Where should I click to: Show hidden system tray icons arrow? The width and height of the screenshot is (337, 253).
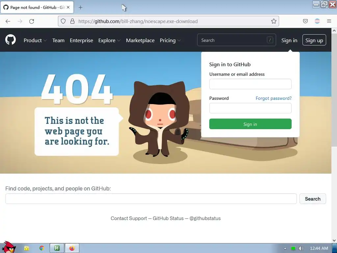pos(285,248)
